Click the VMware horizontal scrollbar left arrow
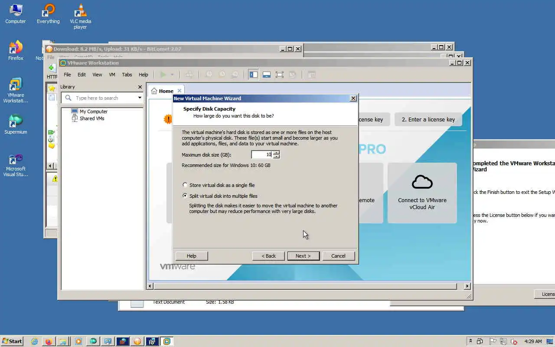The height and width of the screenshot is (347, 555). click(x=150, y=286)
